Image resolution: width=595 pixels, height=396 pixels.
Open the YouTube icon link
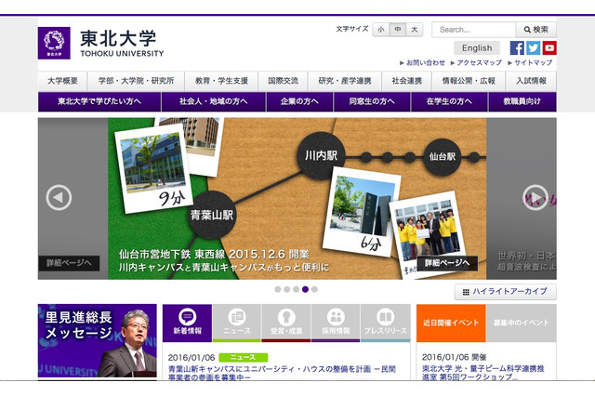click(x=549, y=47)
